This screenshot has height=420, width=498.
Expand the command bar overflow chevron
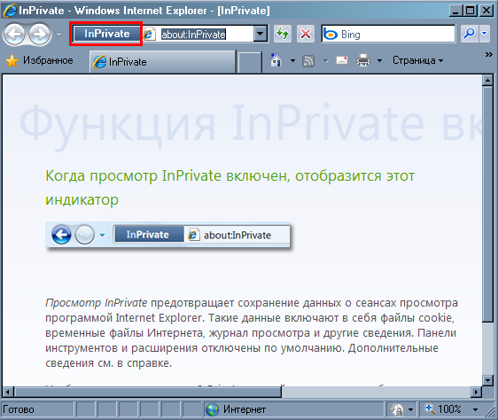click(x=489, y=55)
